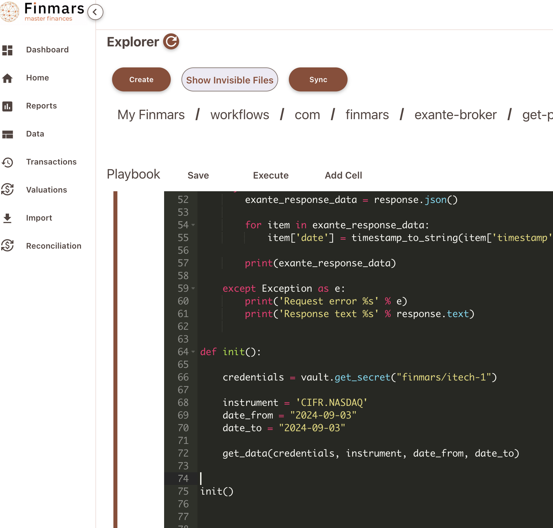The image size is (553, 528).
Task: Navigate to workflows breadcrumb
Action: [240, 115]
